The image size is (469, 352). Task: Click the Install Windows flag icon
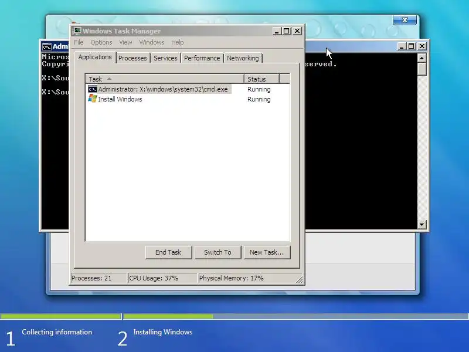(93, 99)
